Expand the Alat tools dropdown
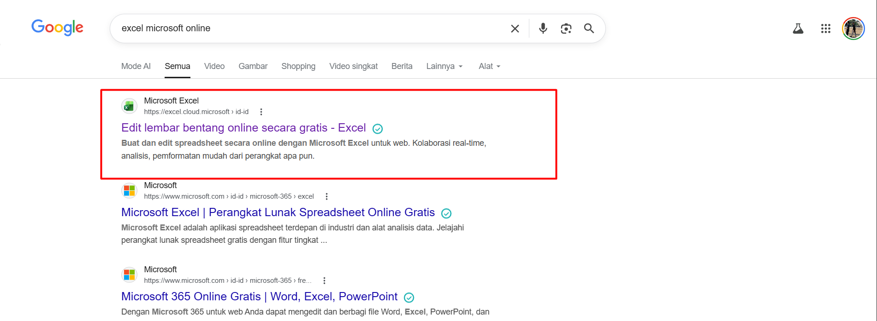877x321 pixels. coord(489,66)
